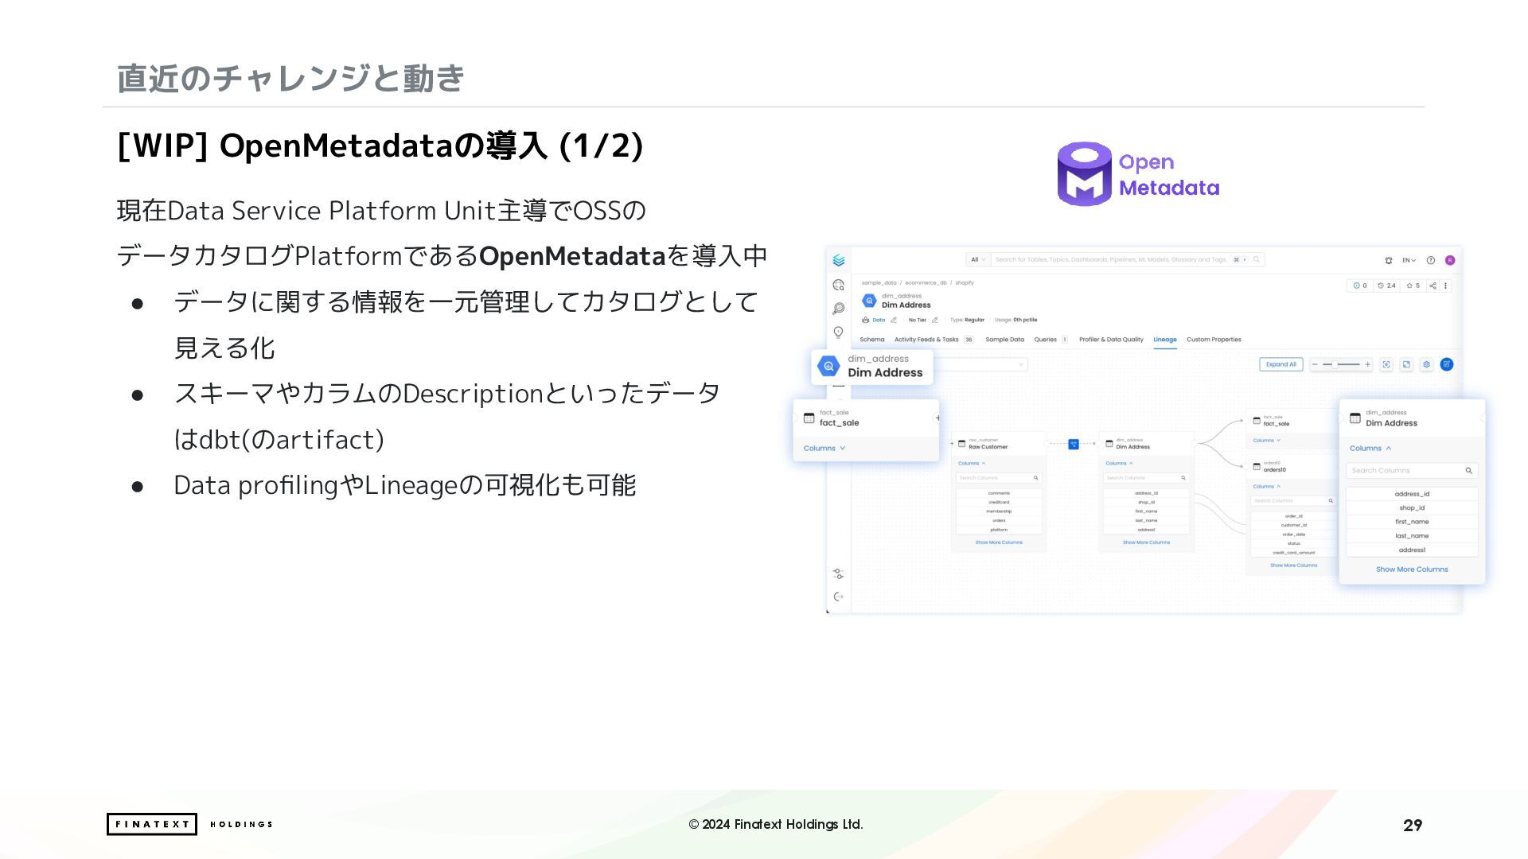Viewport: 1528px width, 859px height.
Task: Click the Data owner link
Action: (879, 320)
